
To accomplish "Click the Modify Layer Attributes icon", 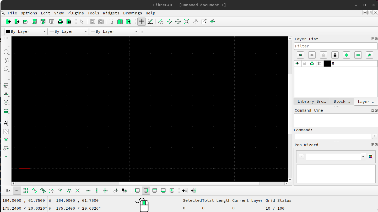I will coord(370,55).
